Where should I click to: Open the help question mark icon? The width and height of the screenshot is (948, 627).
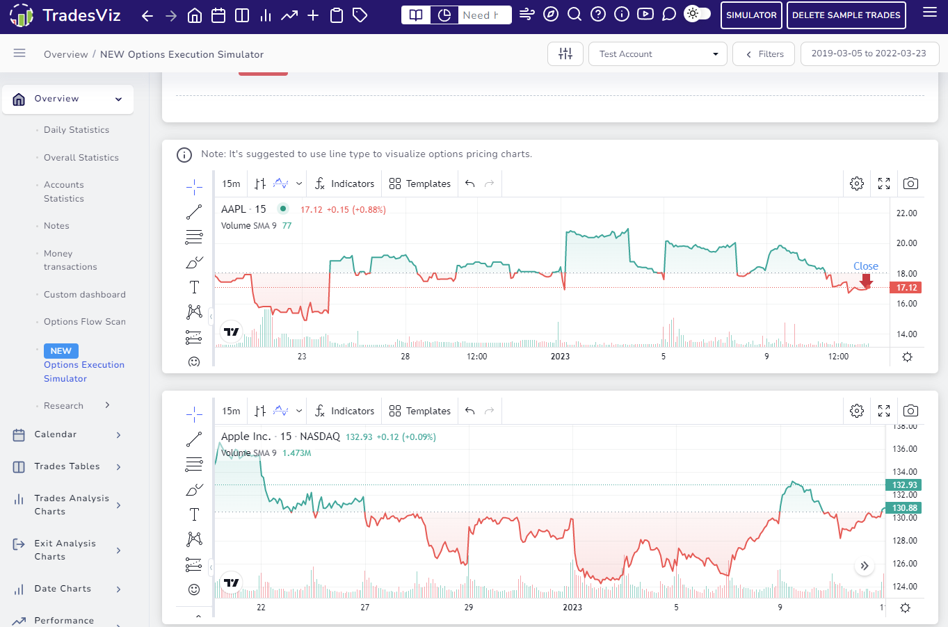pos(597,14)
